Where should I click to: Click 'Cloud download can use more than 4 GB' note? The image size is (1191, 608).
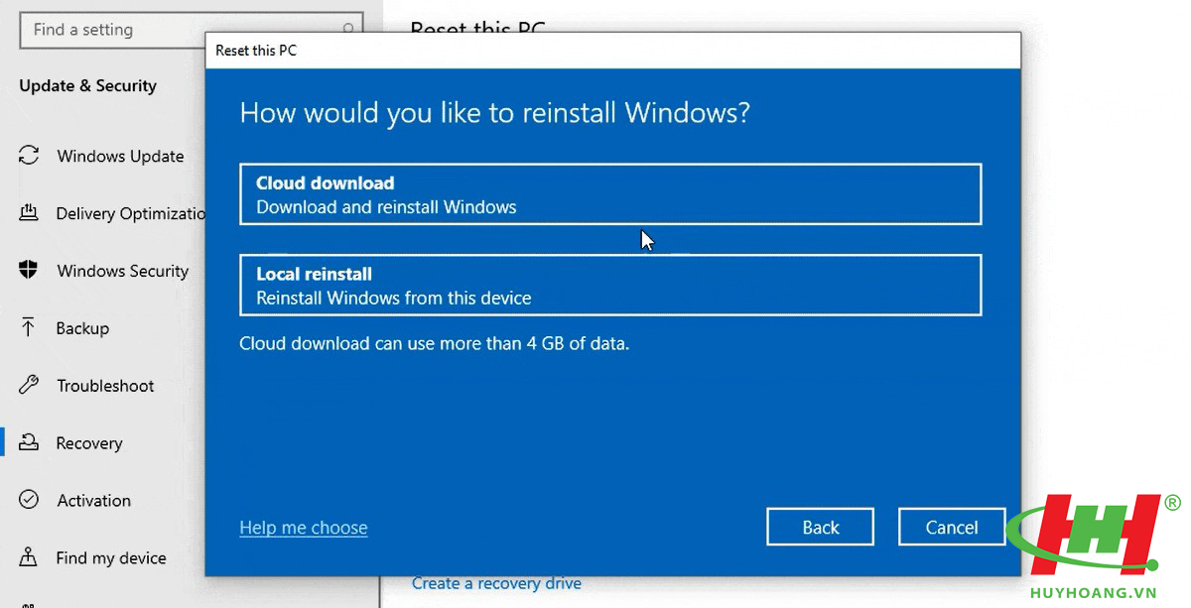point(435,344)
